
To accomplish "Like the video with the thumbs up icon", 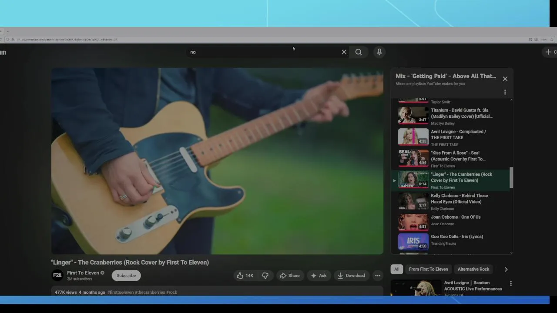I will 245,276.
